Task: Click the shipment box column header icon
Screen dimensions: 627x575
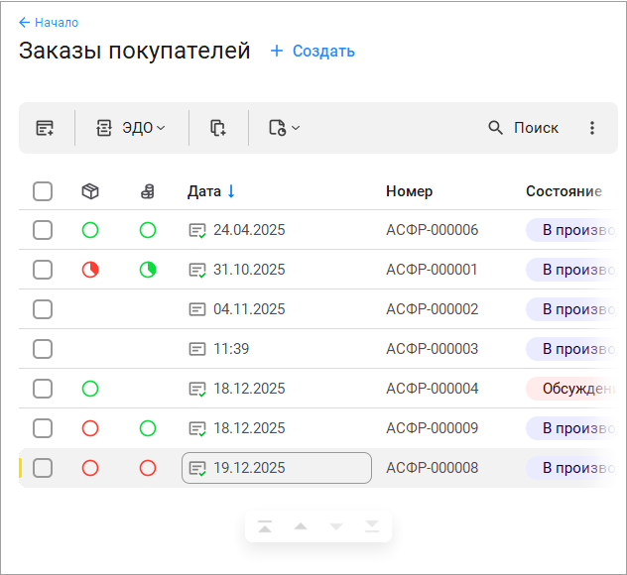Action: pos(90,191)
